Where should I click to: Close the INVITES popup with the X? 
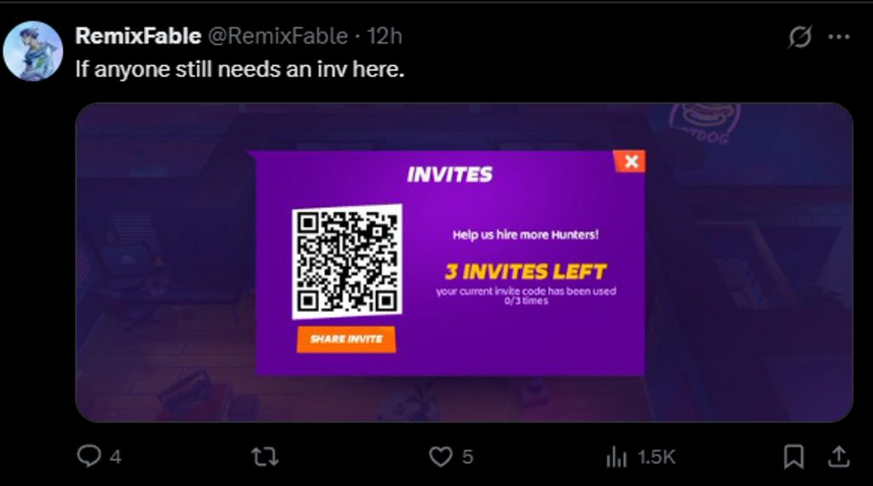point(630,161)
